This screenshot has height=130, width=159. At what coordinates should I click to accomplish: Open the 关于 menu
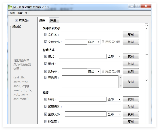coord(27,13)
